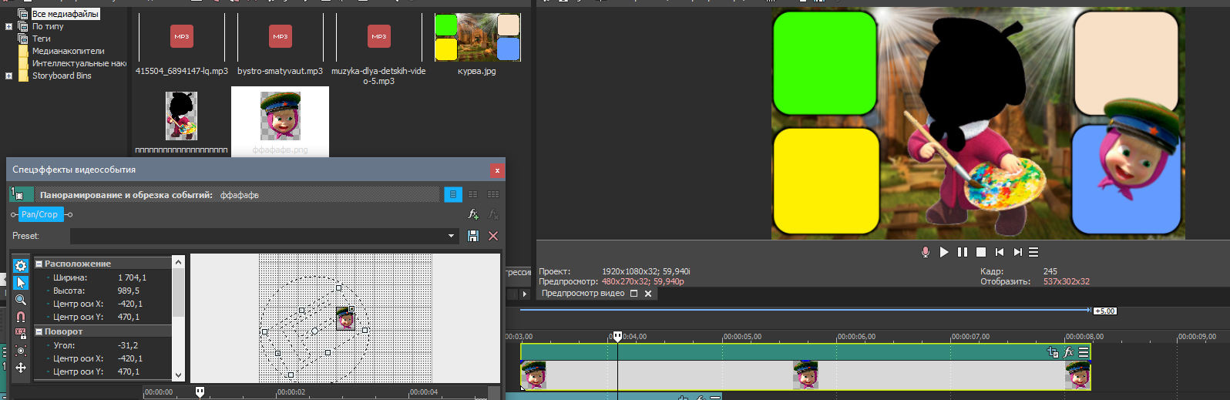Screen dimensions: 1230x400
Task: Click main timeline playhead marker
Action: (617, 337)
